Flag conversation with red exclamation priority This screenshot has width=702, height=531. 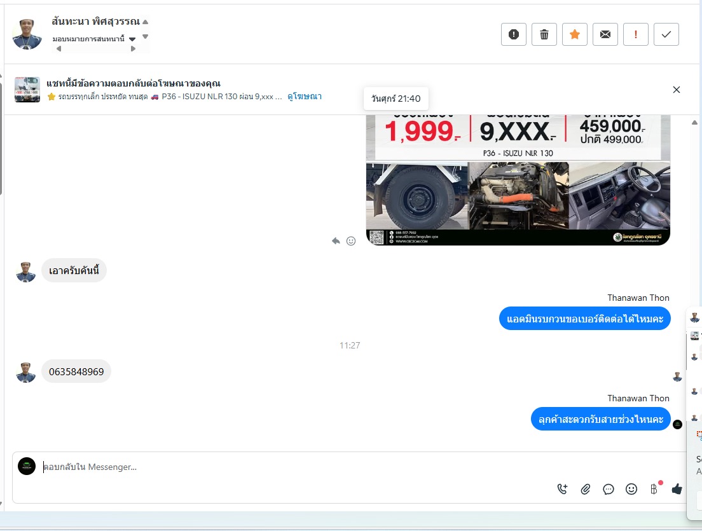point(636,34)
